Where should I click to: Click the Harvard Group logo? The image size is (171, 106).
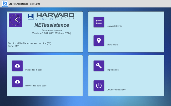[x=52, y=16]
